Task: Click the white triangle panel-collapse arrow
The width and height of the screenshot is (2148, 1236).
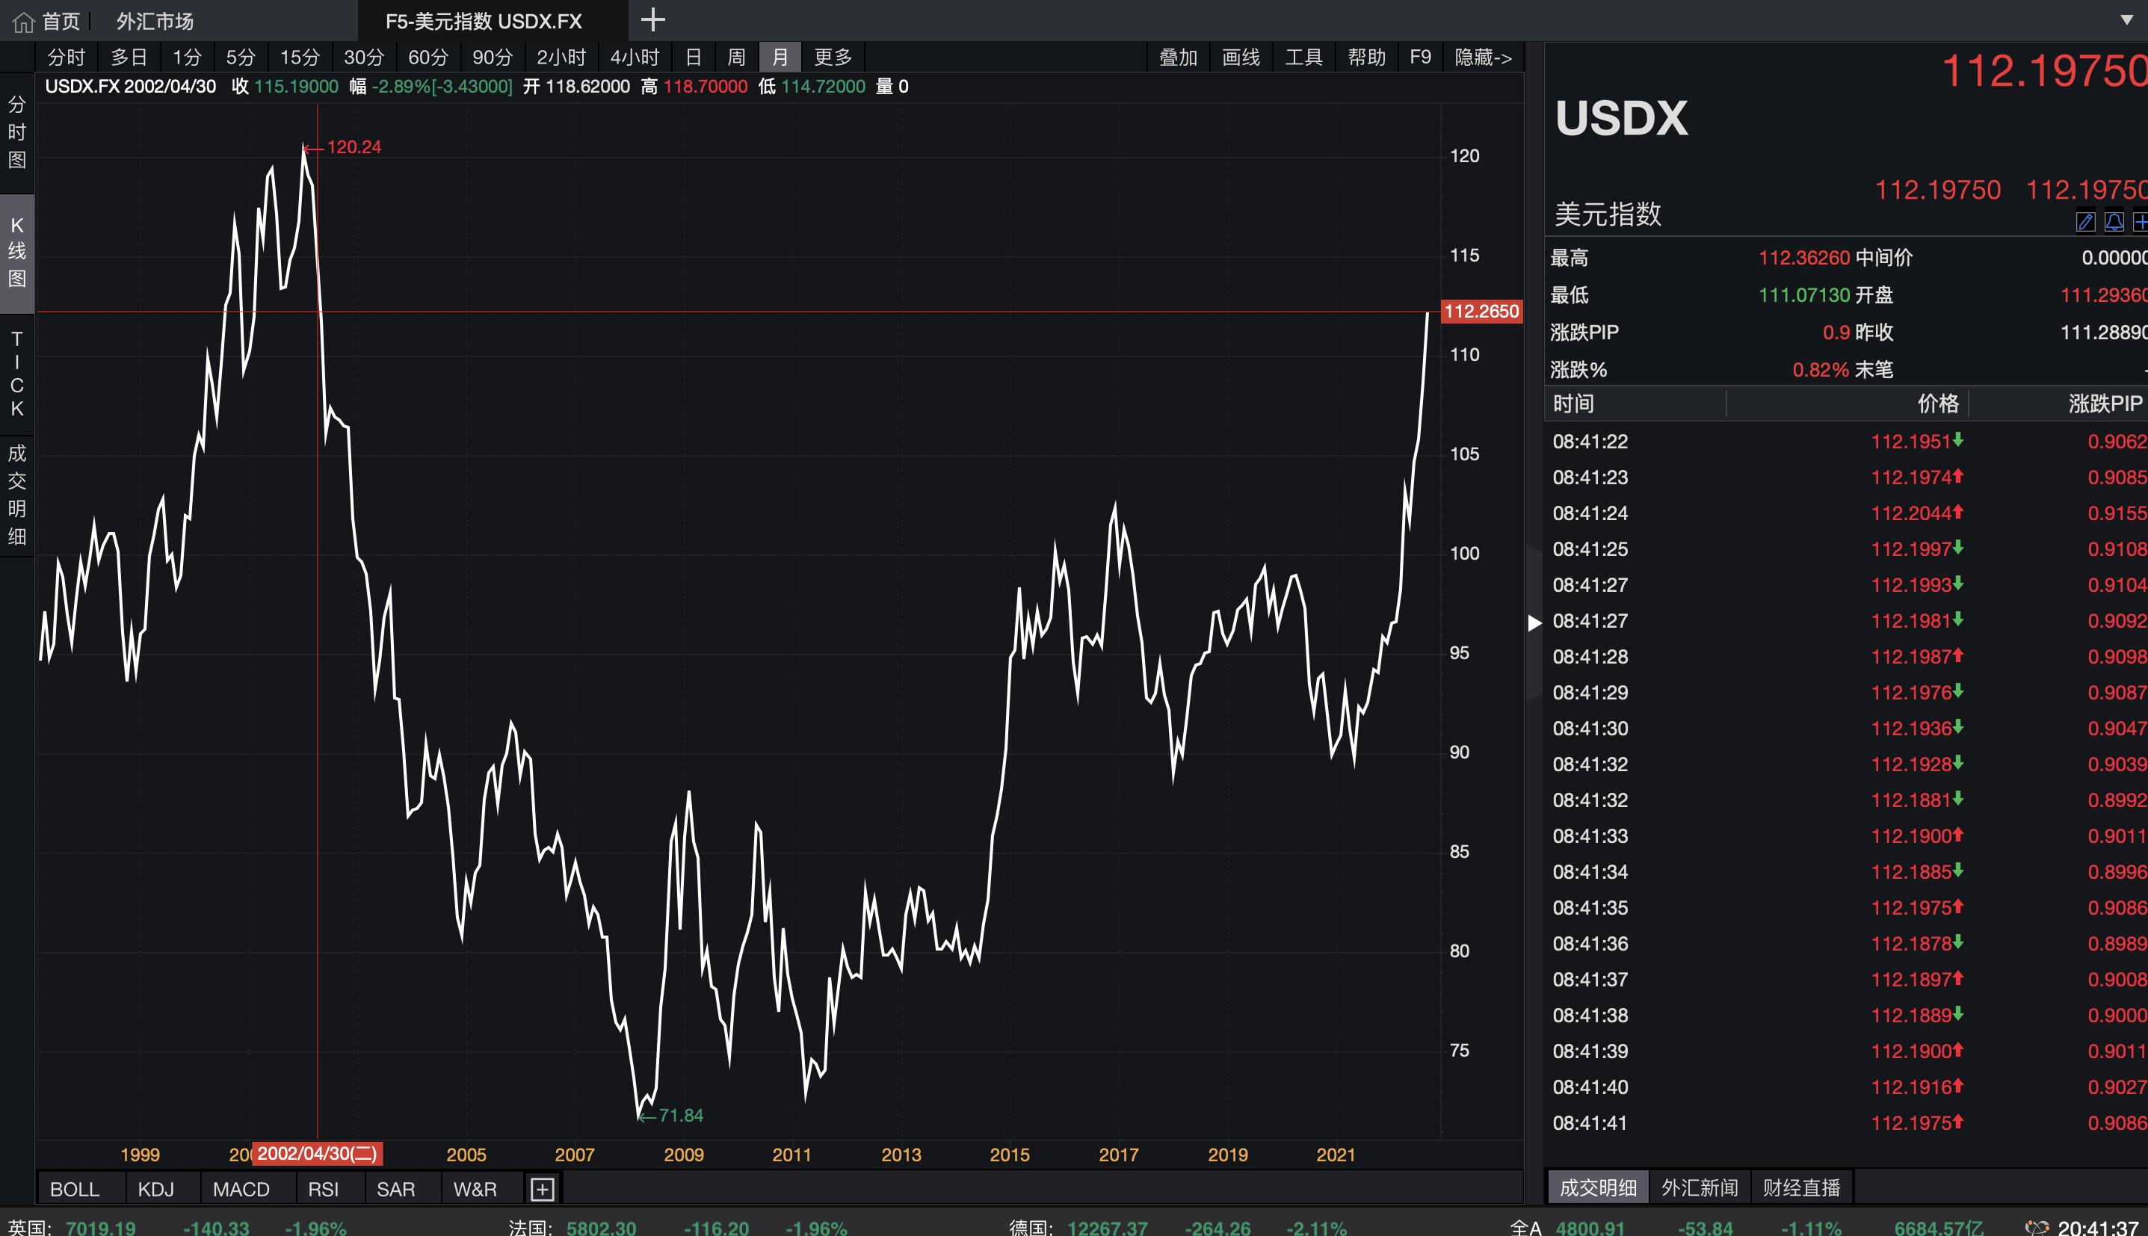Action: pos(1534,623)
